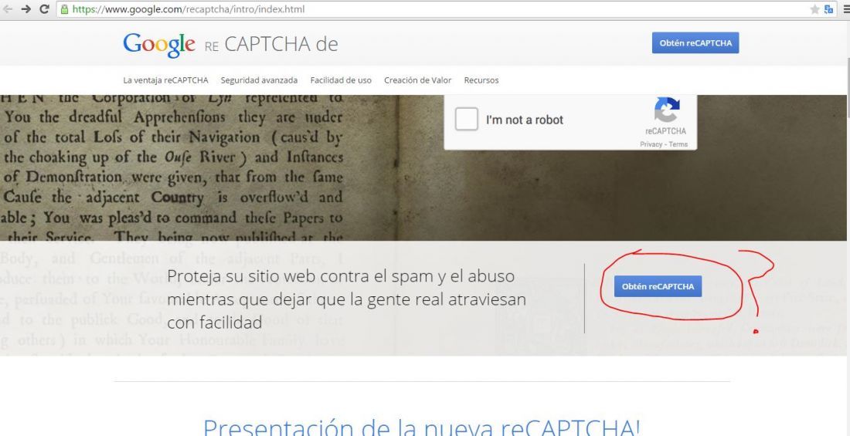Click Obtén reCAPTCHA button in the header
The height and width of the screenshot is (436, 850).
pos(695,42)
